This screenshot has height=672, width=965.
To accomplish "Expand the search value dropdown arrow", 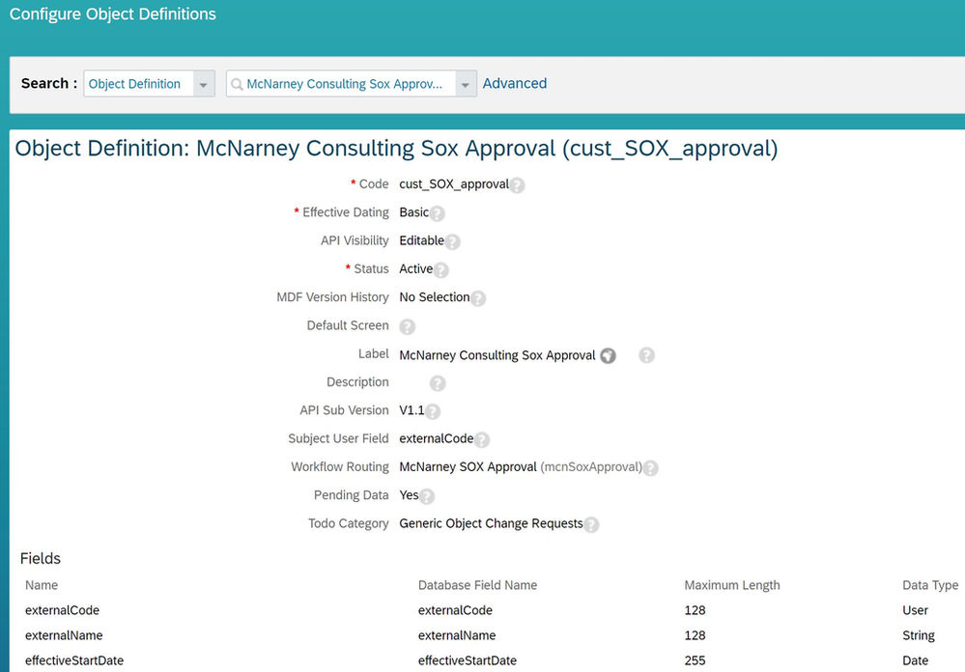I will click(466, 84).
